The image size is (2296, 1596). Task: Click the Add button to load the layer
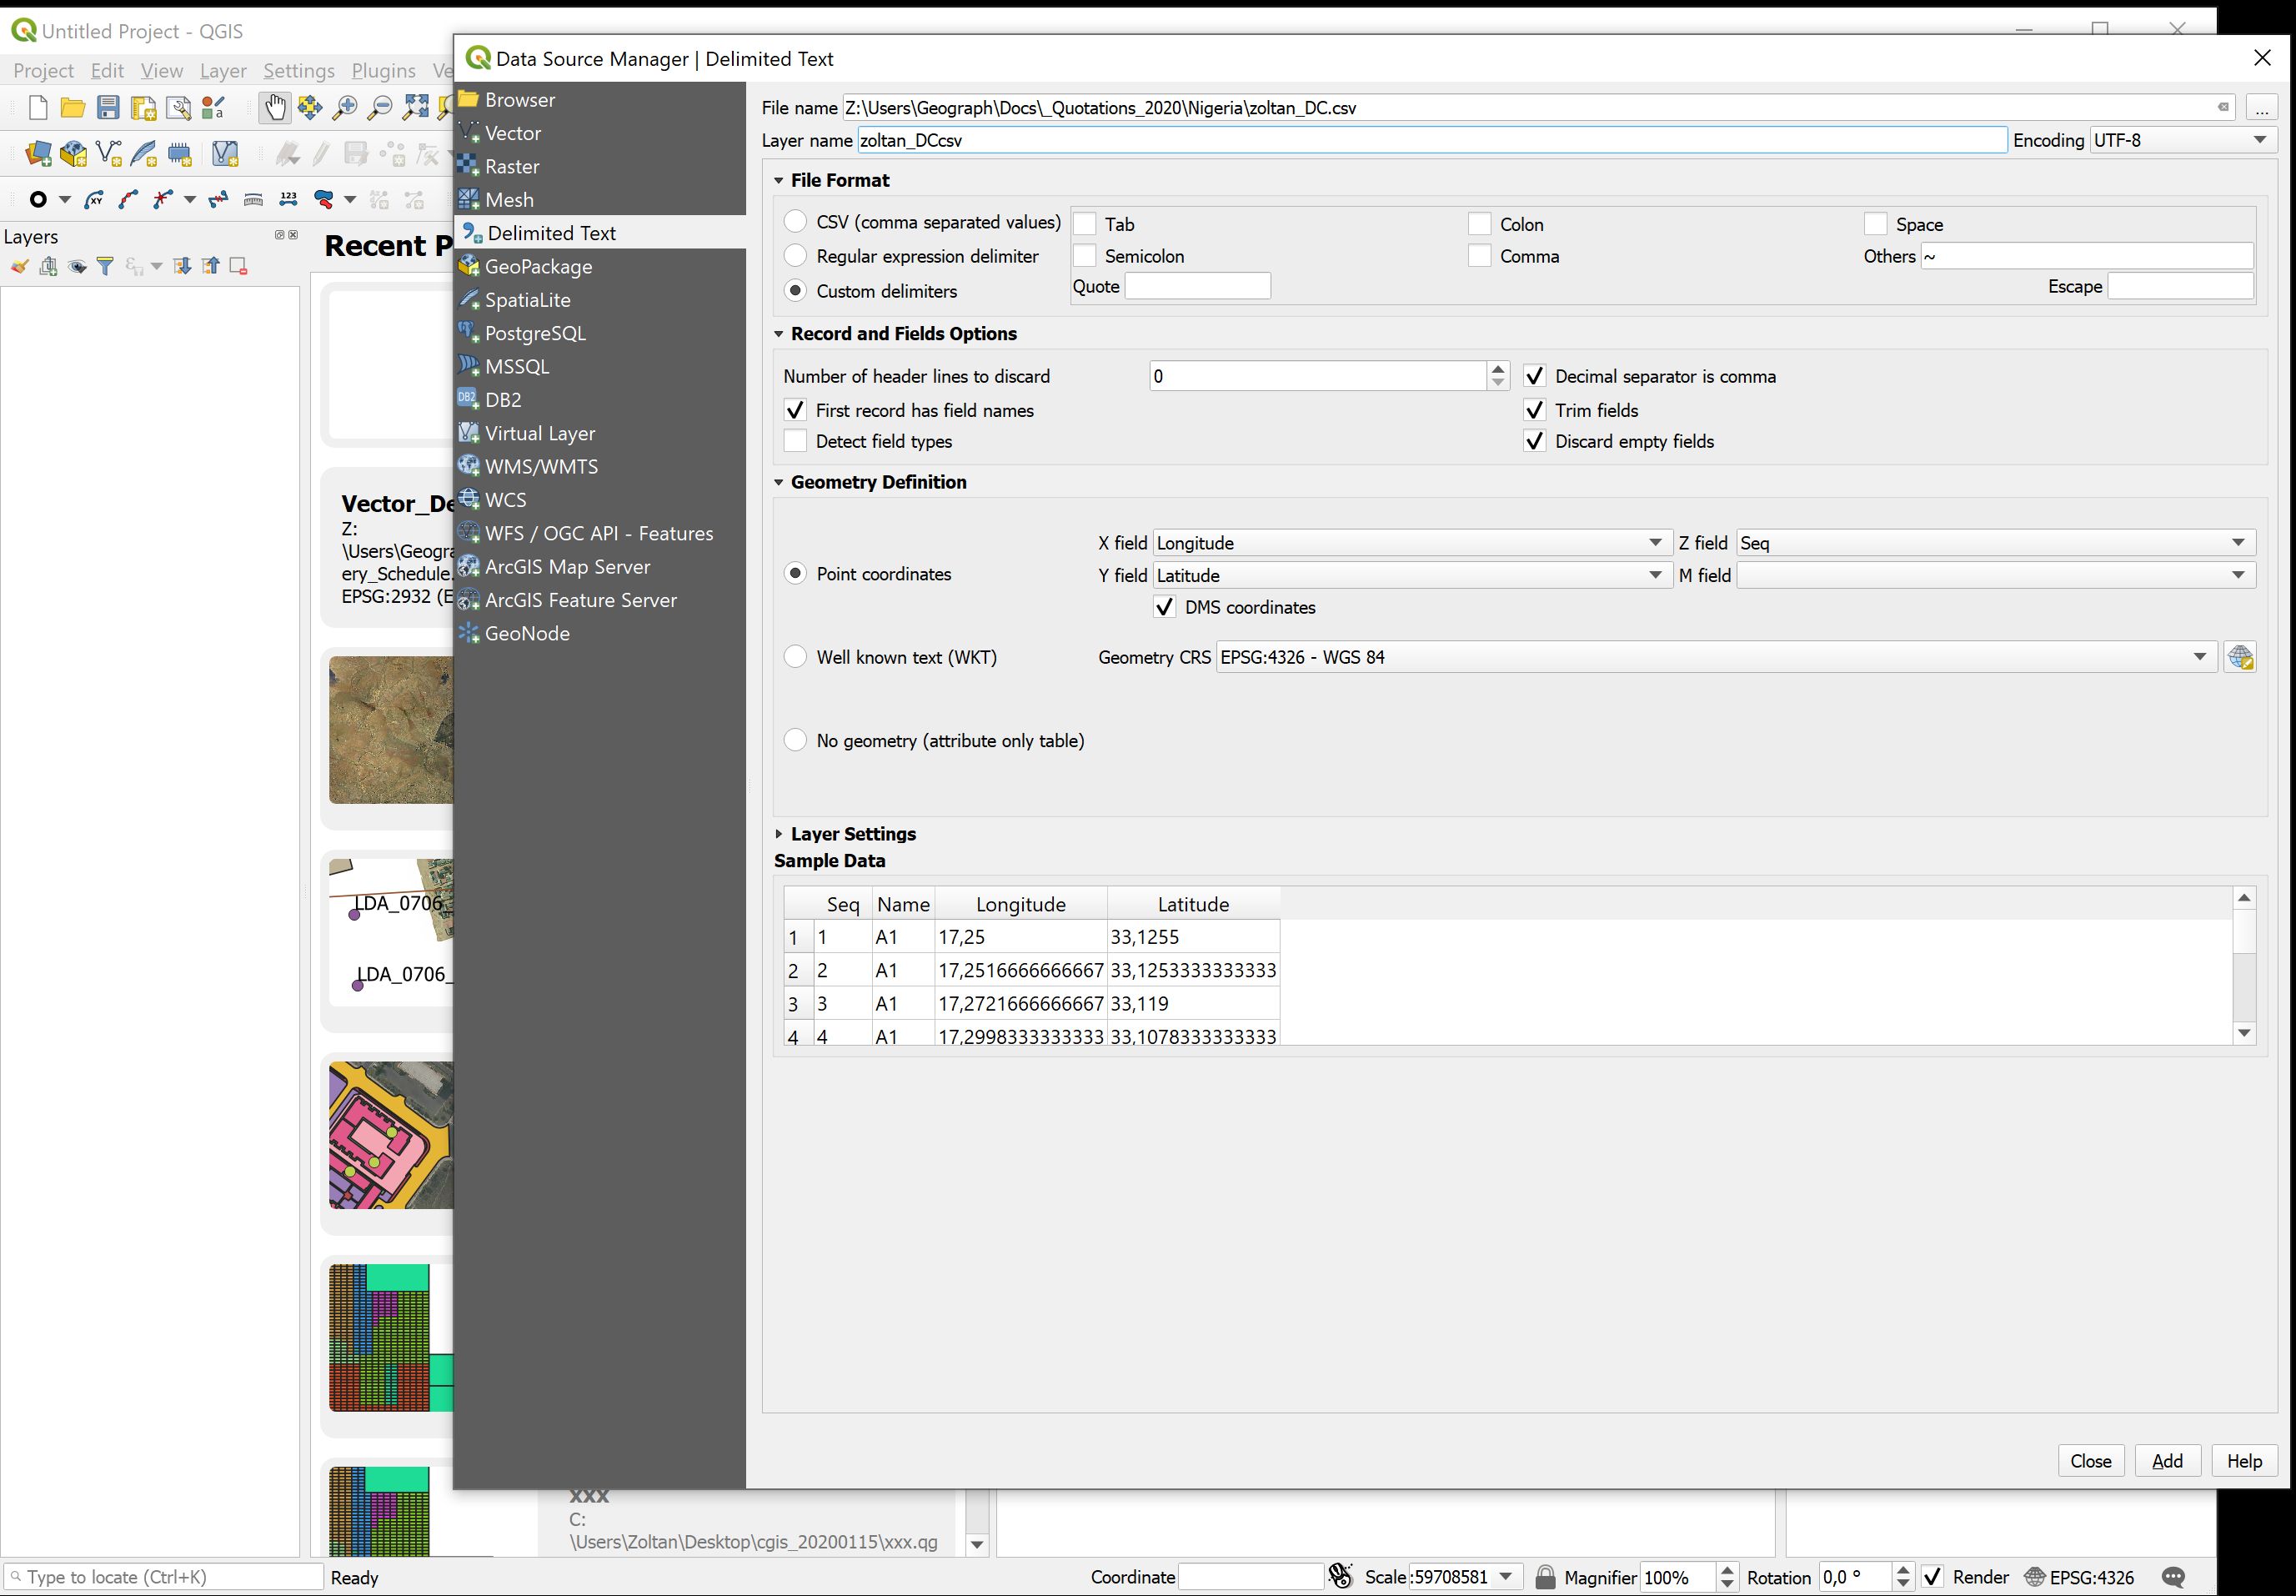click(2166, 1460)
